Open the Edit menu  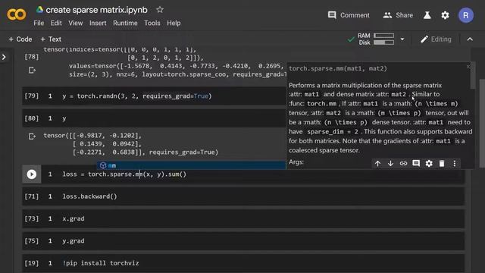[56, 24]
